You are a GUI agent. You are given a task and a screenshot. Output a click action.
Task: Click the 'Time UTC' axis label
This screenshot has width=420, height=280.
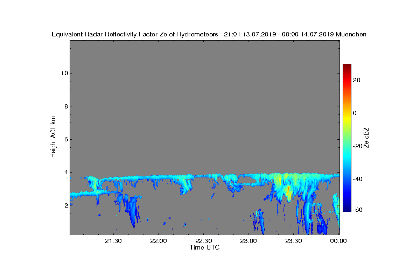pos(205,247)
